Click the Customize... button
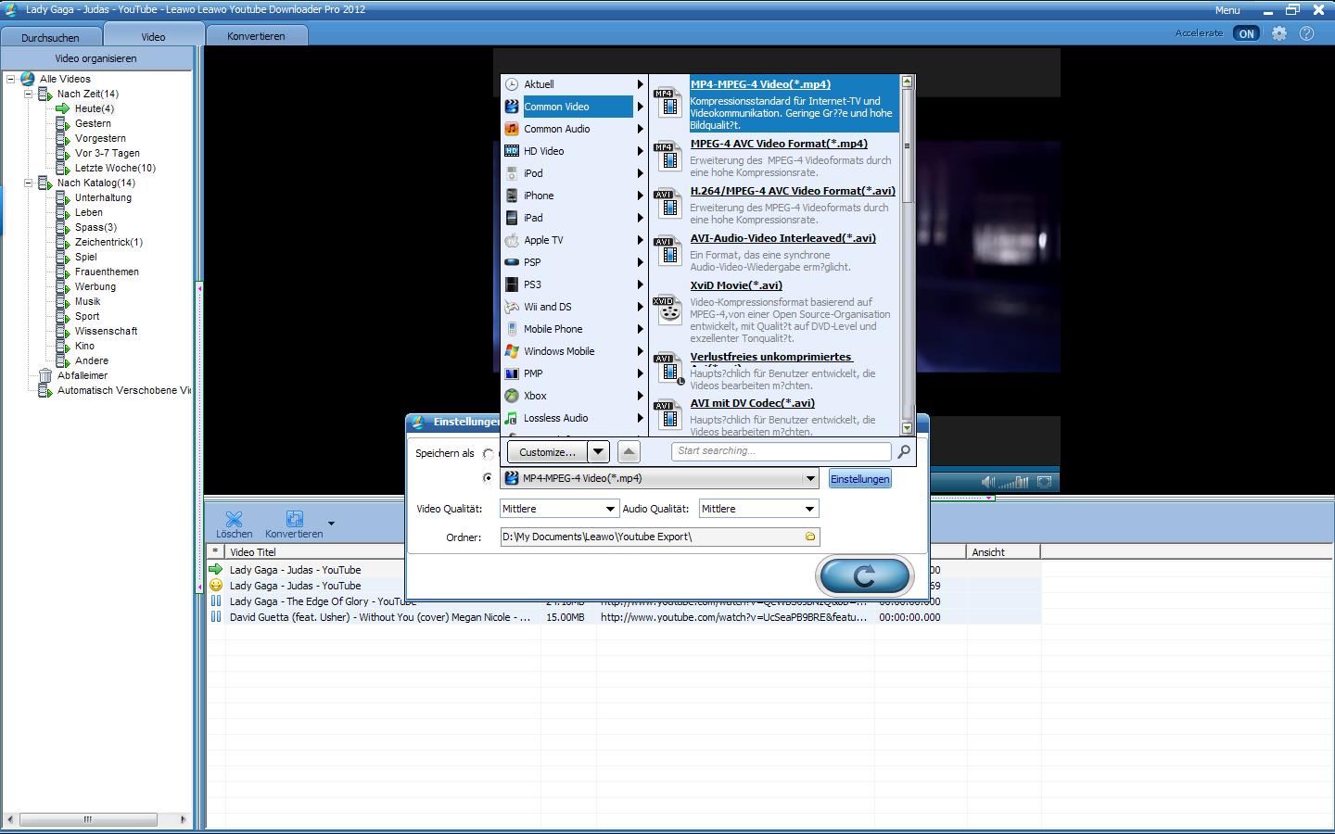The height and width of the screenshot is (834, 1335). pyautogui.click(x=547, y=452)
